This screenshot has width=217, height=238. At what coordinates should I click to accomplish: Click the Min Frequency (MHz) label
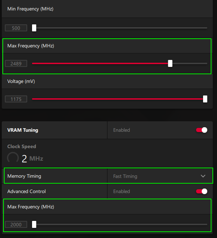(30, 9)
